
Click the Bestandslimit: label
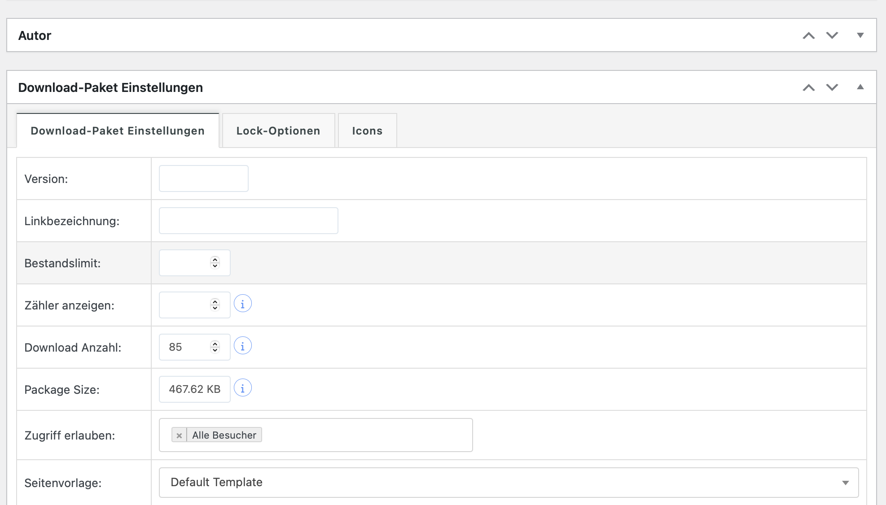(x=62, y=263)
